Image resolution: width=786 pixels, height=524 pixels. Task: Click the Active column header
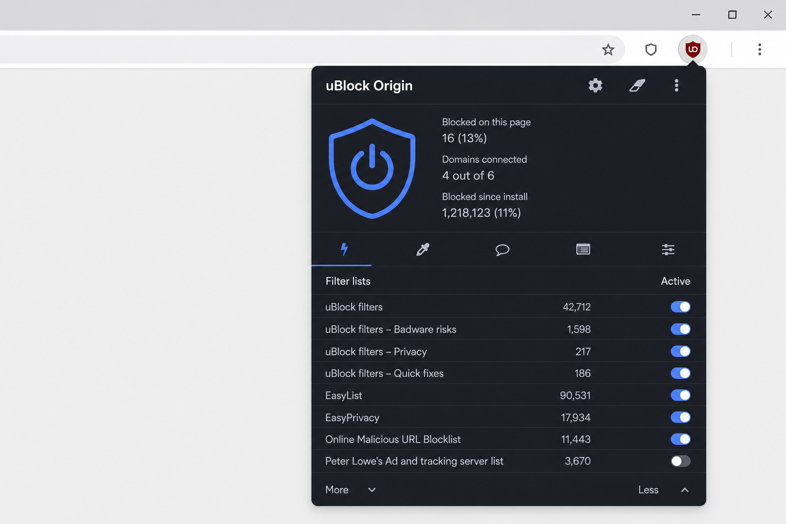pos(675,281)
